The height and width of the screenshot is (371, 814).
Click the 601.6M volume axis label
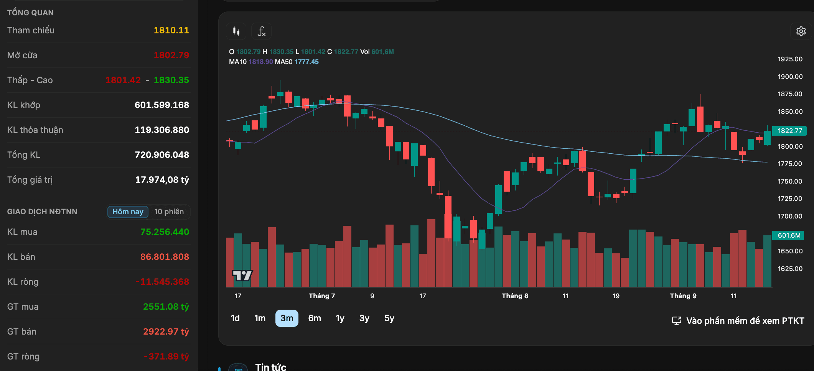(788, 235)
